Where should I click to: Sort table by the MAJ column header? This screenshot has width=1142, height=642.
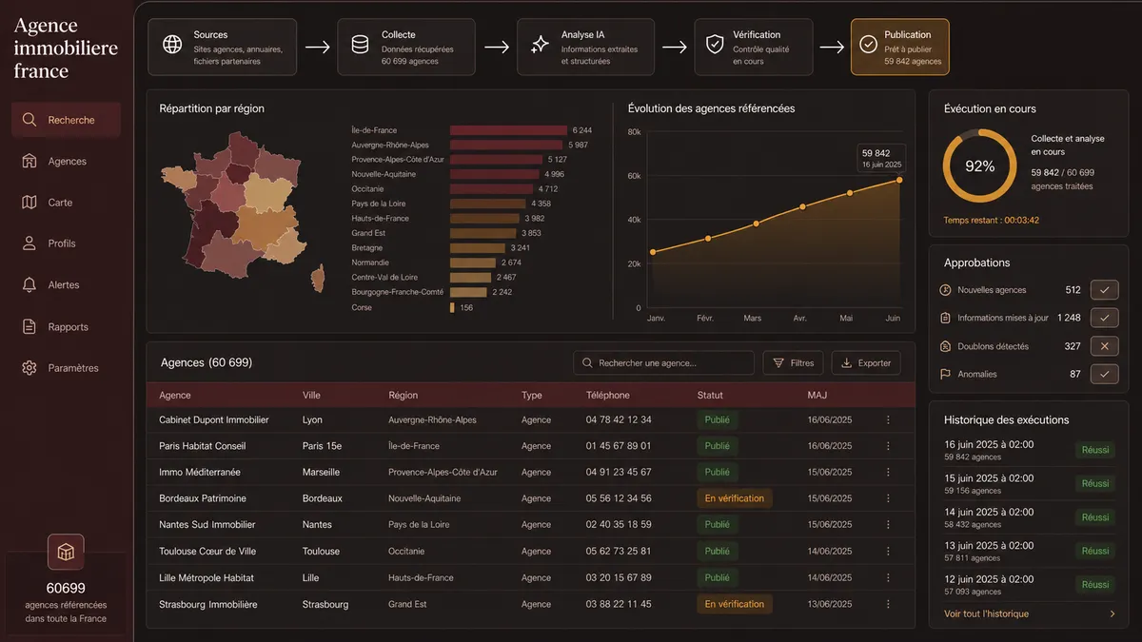(817, 395)
